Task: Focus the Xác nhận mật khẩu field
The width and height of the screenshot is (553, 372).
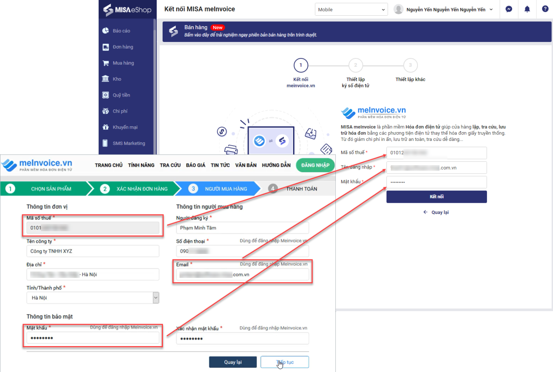Action: coord(242,338)
